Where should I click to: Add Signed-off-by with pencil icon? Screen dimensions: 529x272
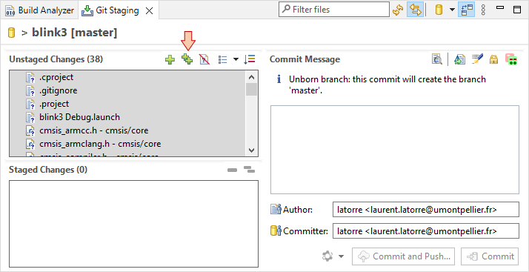[x=477, y=59]
